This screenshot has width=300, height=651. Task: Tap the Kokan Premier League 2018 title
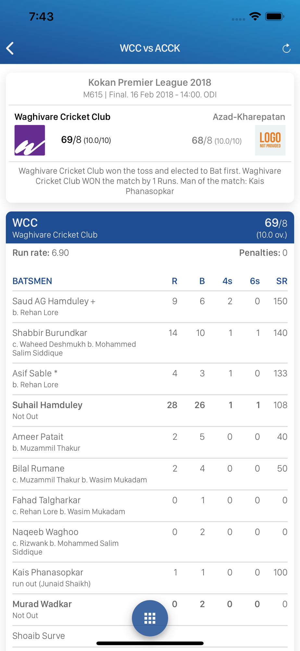pos(150,83)
